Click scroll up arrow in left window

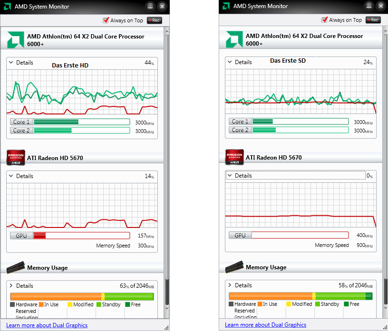167,31
